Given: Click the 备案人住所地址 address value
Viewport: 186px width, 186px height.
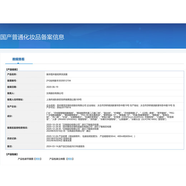Looking at the screenshot, I should pos(64,99).
